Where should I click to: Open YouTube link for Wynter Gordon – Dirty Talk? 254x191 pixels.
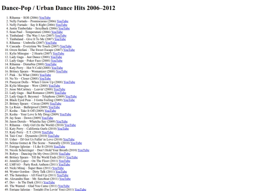pos(61,172)
